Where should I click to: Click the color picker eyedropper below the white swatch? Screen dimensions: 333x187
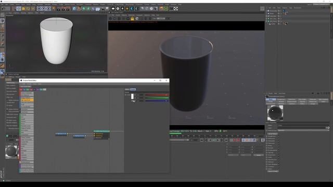click(x=133, y=101)
